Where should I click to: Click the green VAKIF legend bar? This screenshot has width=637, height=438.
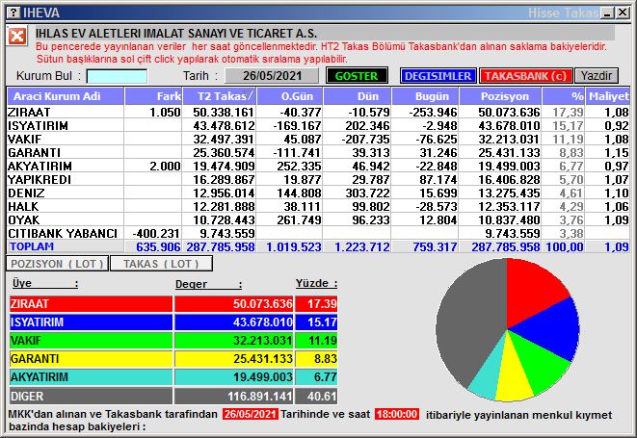[91, 340]
